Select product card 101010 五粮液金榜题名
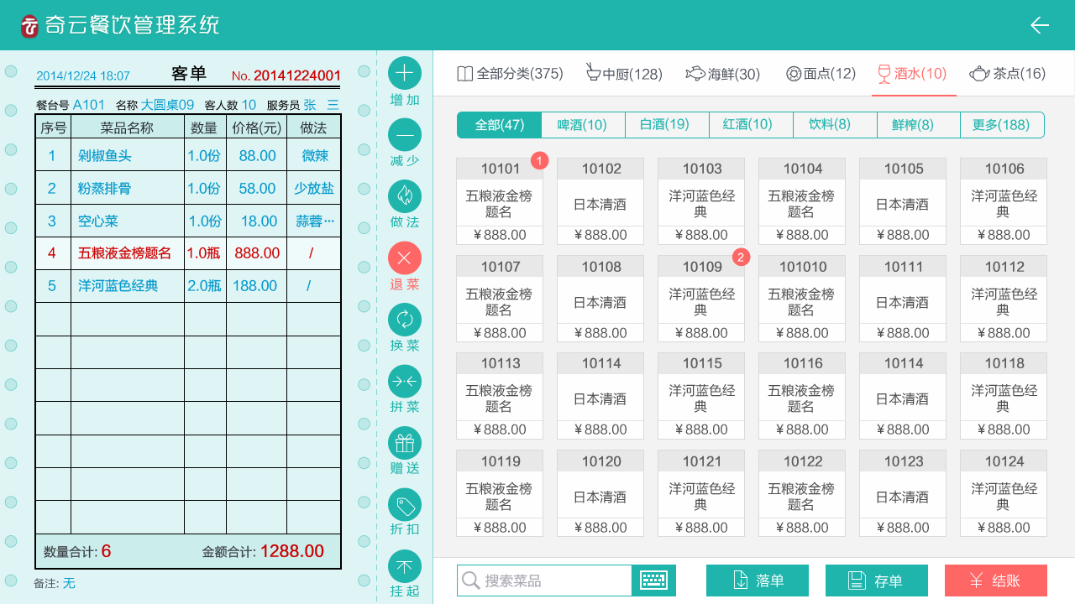1075x604 pixels. click(x=802, y=299)
